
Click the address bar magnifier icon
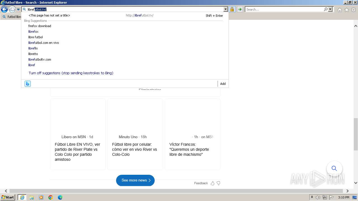(24, 9)
